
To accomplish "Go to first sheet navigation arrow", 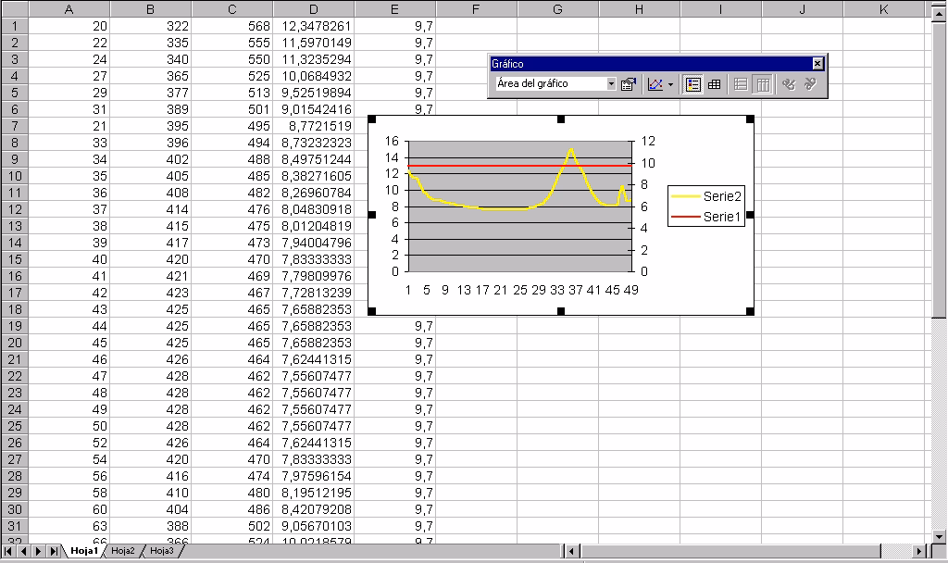I will tap(9, 551).
